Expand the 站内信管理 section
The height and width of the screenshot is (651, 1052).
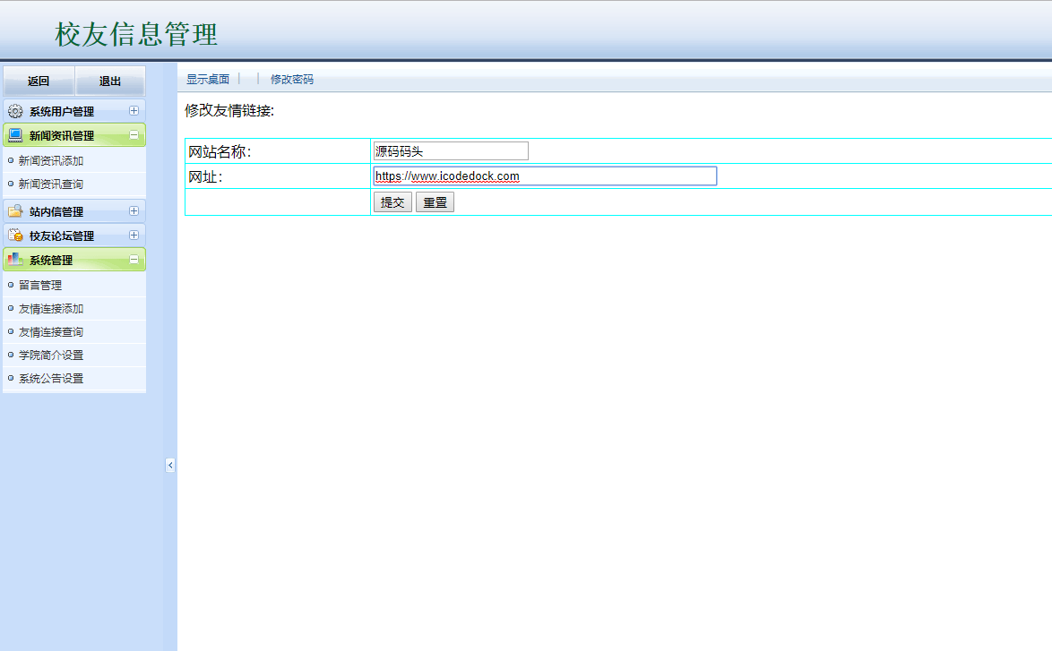[x=134, y=210]
